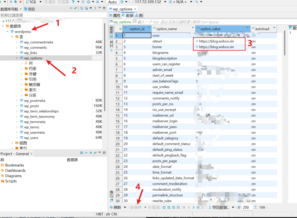Image resolution: width=297 pixels, height=218 pixels.
Task: Expand the wp_posts table node
Action: (17, 106)
